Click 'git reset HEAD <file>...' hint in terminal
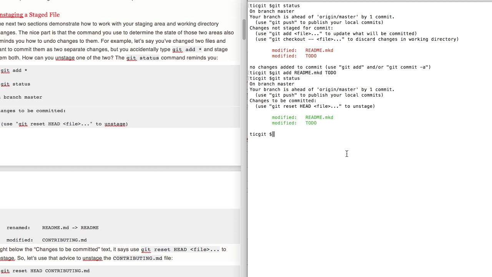 click(x=315, y=106)
